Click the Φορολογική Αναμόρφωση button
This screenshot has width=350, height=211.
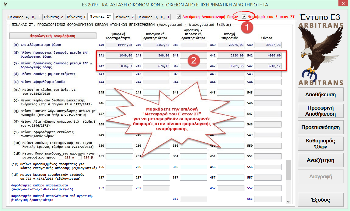(x=53, y=36)
